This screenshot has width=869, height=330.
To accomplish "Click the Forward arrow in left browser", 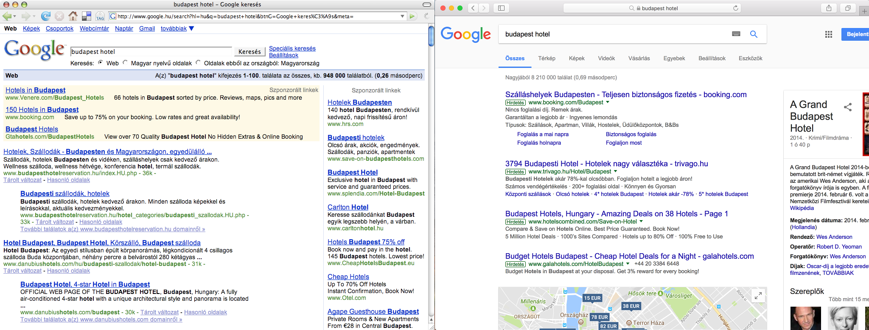I will 26,16.
